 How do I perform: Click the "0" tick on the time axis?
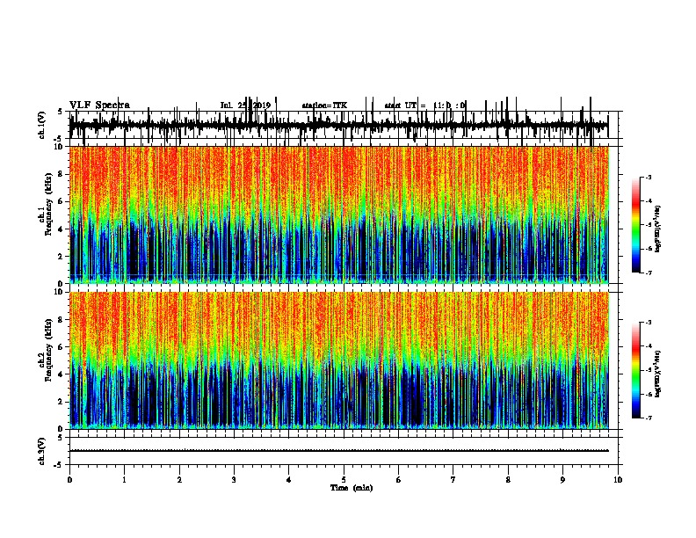(x=69, y=480)
